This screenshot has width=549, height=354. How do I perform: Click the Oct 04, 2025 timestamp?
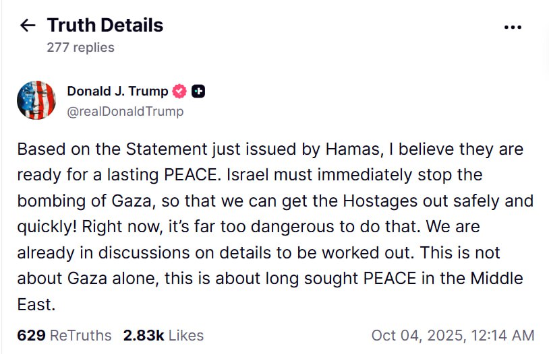coord(453,335)
